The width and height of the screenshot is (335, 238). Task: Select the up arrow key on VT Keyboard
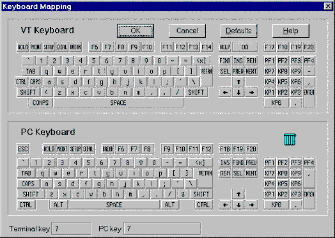[x=238, y=82]
